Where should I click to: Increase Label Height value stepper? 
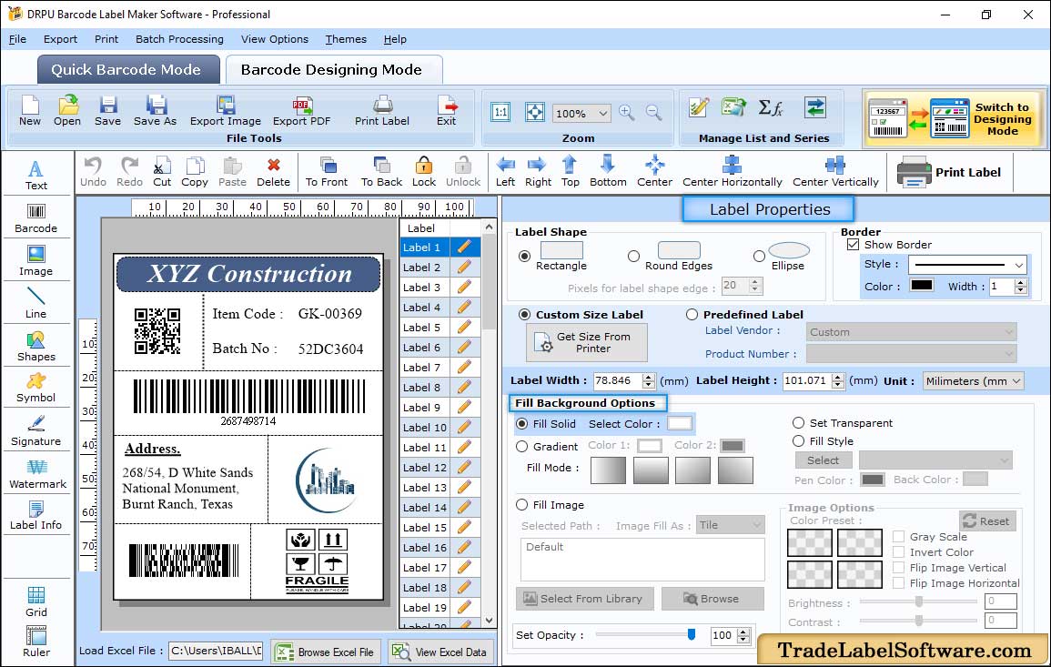[838, 378]
